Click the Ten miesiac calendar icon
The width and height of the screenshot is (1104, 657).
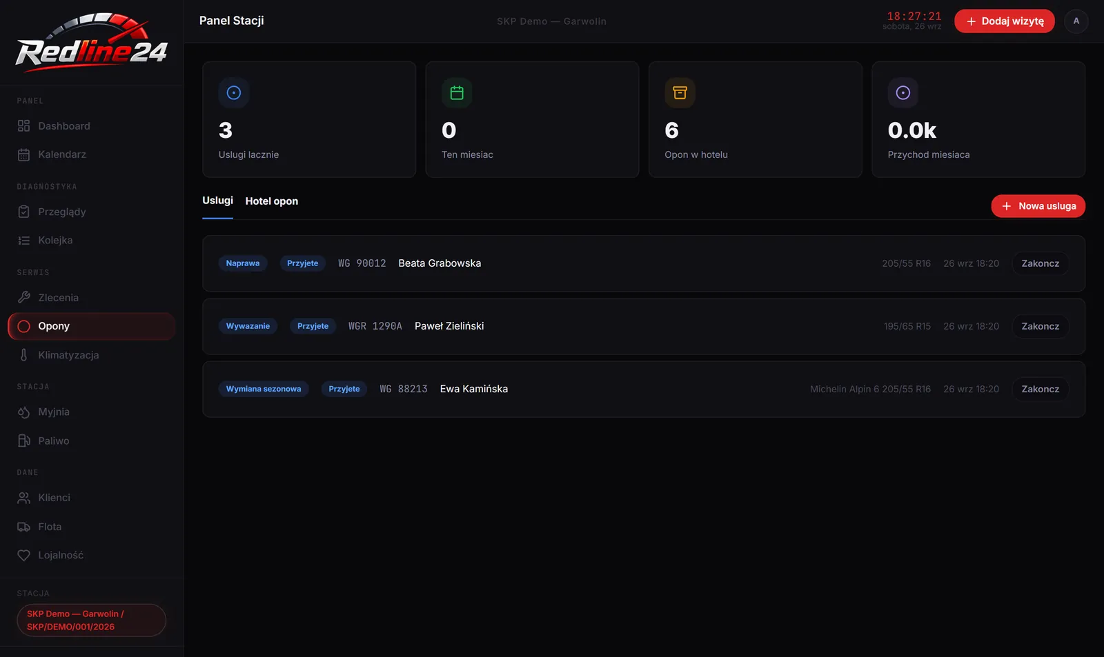click(x=457, y=92)
